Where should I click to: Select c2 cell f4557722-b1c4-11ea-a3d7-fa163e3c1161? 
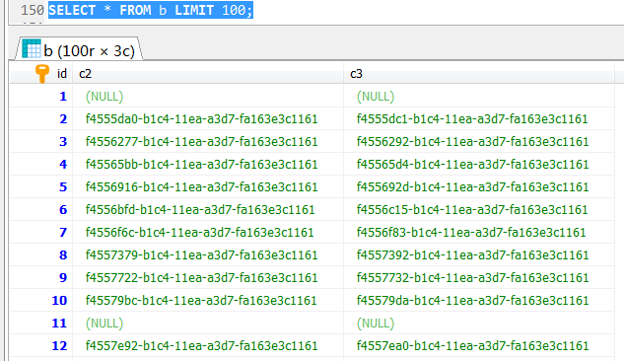tap(208, 278)
